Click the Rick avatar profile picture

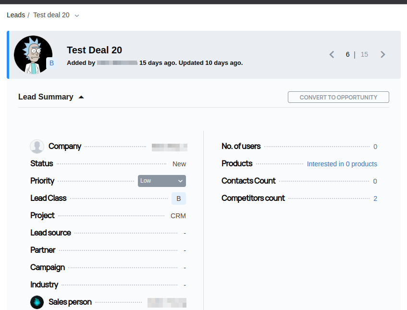(x=33, y=54)
